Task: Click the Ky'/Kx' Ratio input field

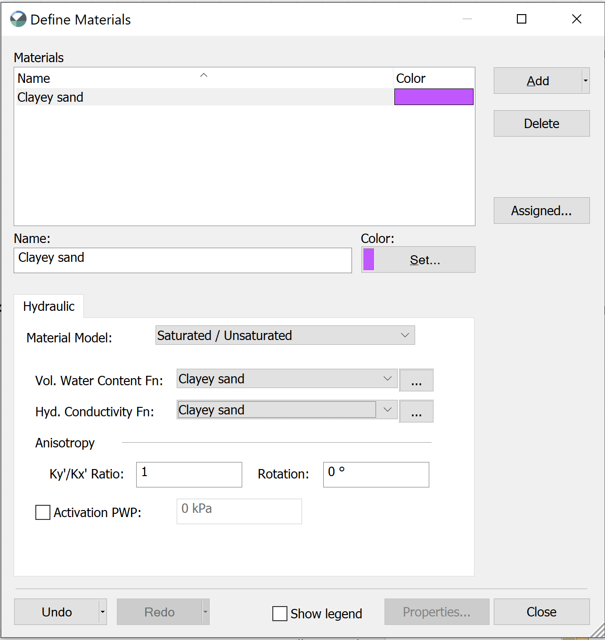Action: (x=189, y=474)
